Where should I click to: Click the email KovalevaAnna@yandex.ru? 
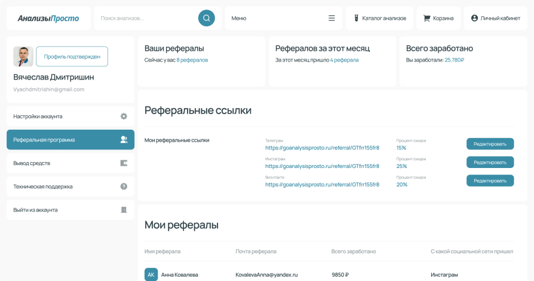coord(266,274)
